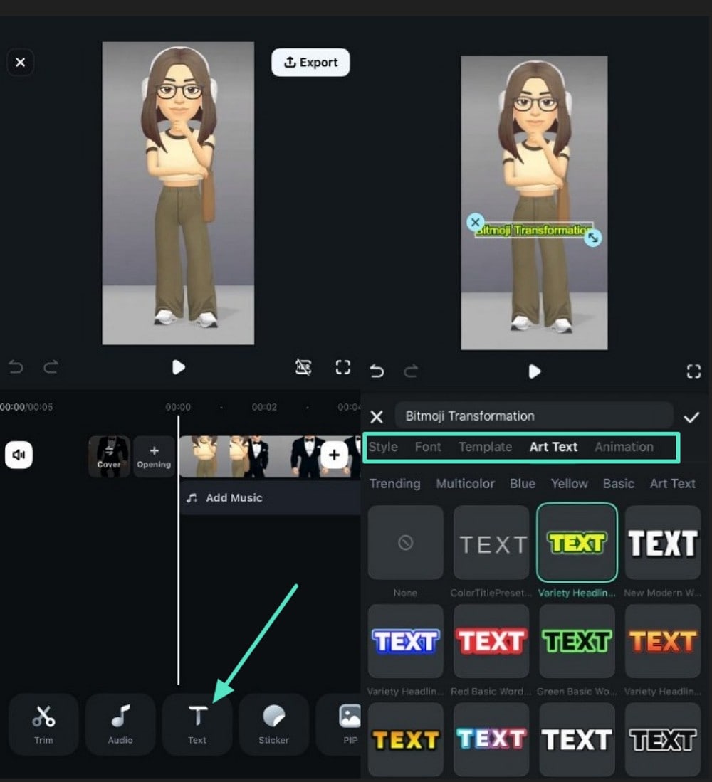Export the finished video

[x=310, y=62]
